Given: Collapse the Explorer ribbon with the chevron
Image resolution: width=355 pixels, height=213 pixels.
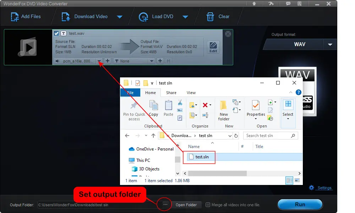Looking at the screenshot, I should 291,92.
